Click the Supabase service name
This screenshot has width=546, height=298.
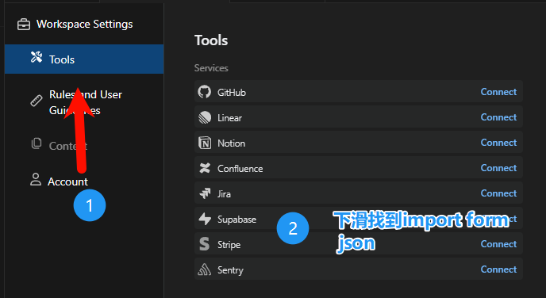pos(236,220)
